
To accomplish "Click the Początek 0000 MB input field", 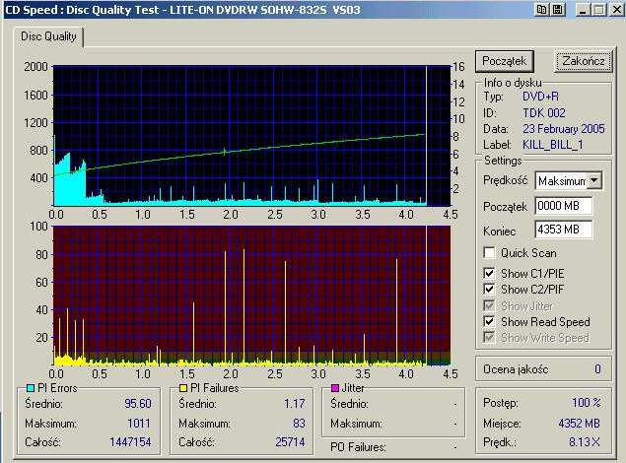I will pos(563,206).
